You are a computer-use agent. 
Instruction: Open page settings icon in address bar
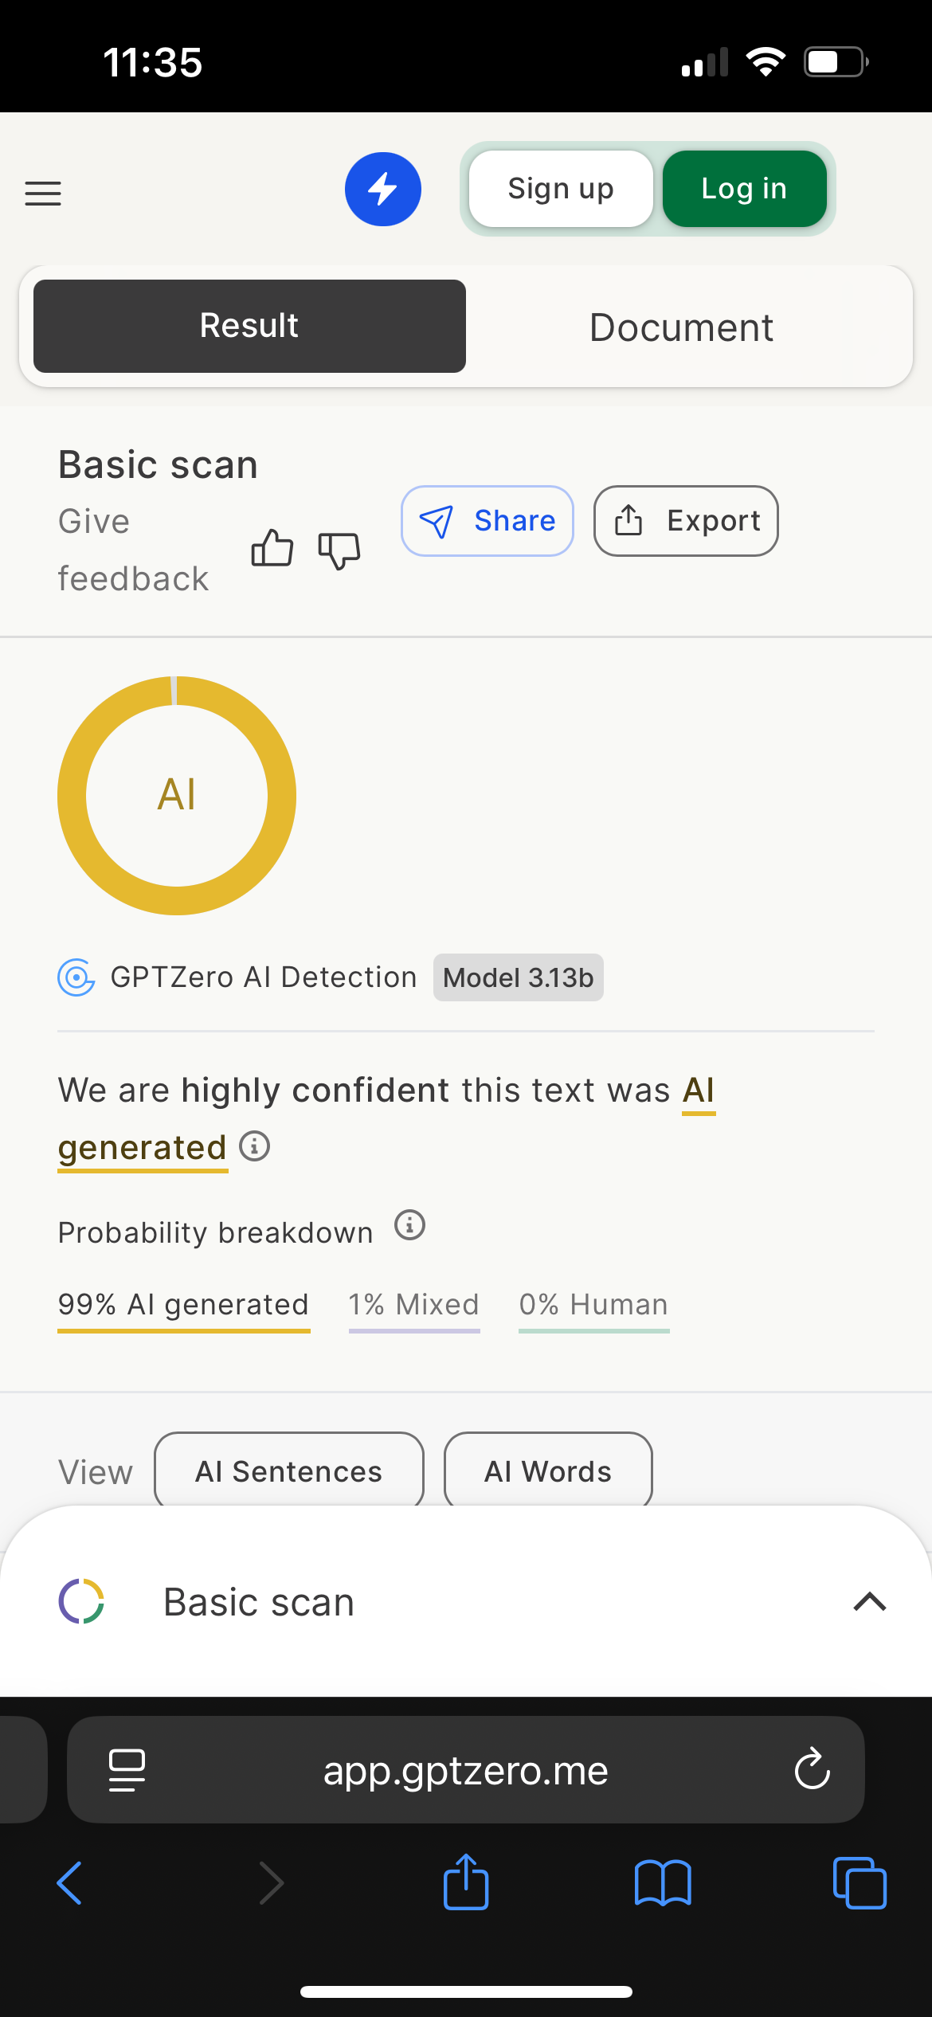pyautogui.click(x=127, y=1770)
